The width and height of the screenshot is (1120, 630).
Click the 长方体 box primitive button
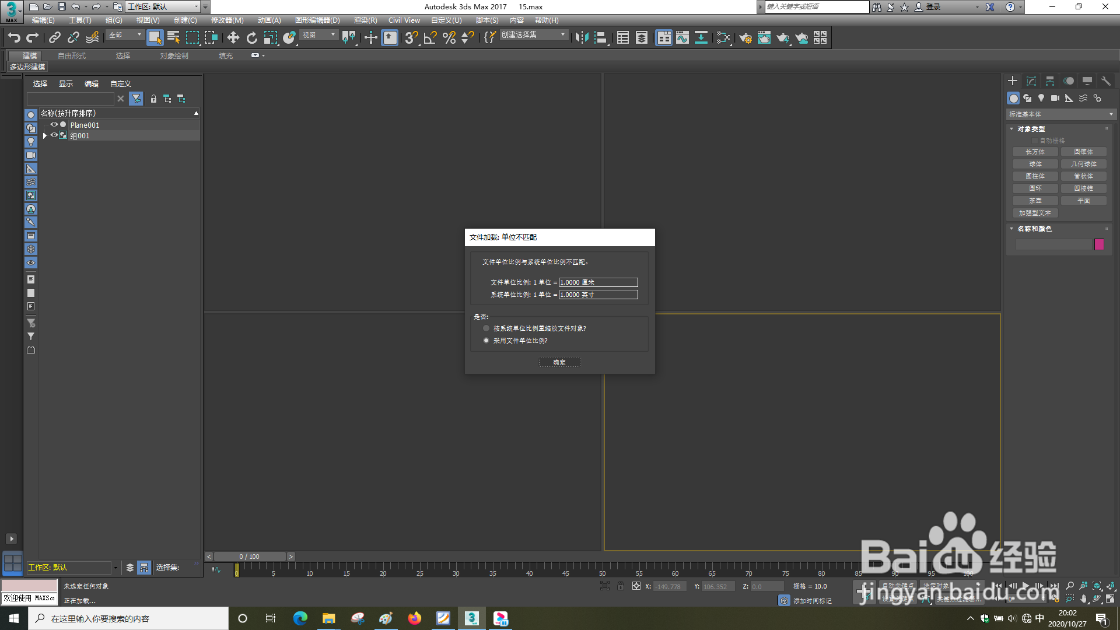tap(1035, 152)
